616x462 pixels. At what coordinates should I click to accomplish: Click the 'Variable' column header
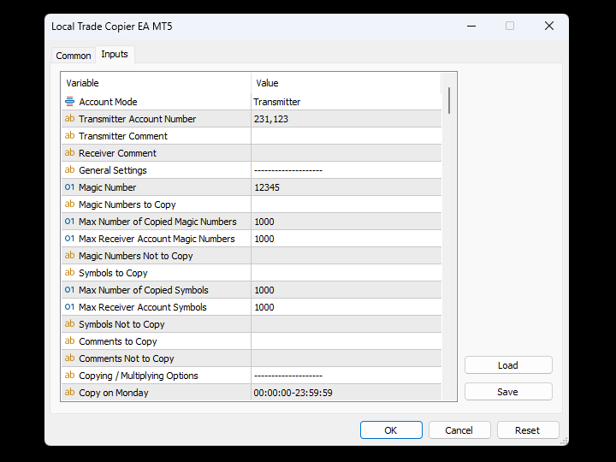click(x=156, y=83)
